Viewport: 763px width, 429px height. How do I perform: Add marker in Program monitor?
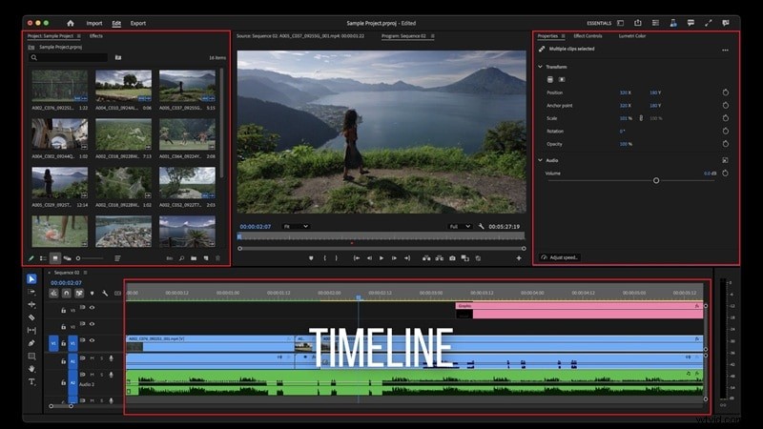(311, 258)
